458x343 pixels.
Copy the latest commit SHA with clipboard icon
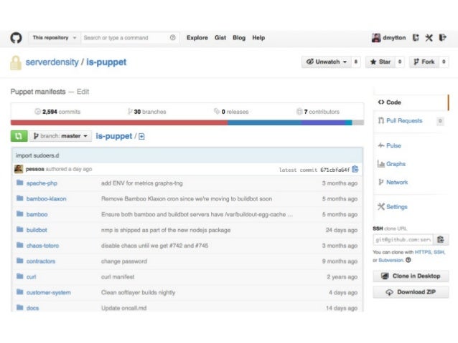click(x=355, y=169)
